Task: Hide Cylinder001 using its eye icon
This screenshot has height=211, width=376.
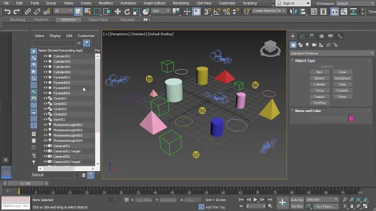Action: (x=45, y=56)
